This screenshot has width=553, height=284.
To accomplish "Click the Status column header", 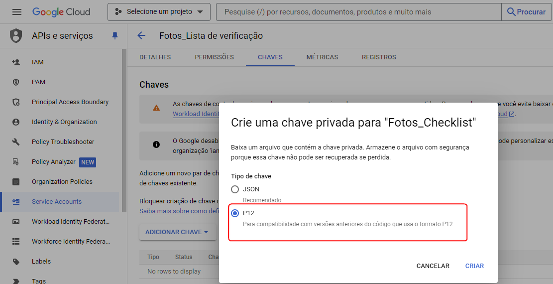I will [x=184, y=257].
